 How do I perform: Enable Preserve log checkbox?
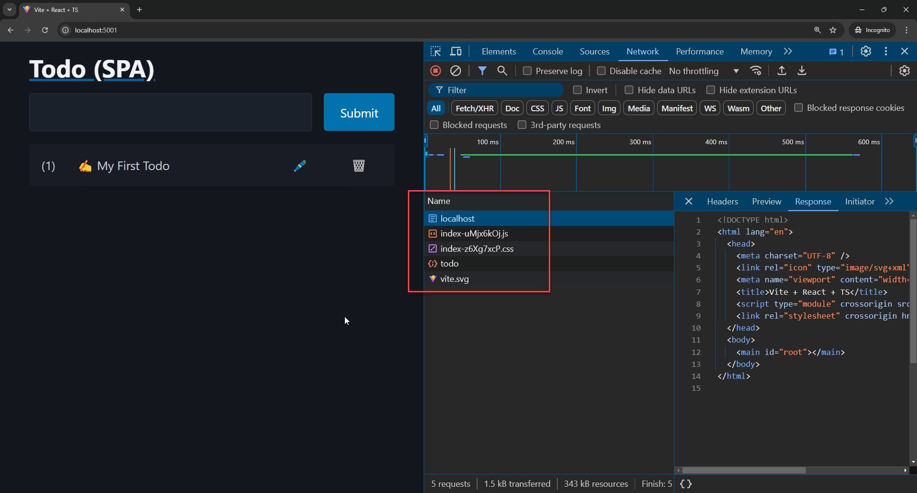527,71
